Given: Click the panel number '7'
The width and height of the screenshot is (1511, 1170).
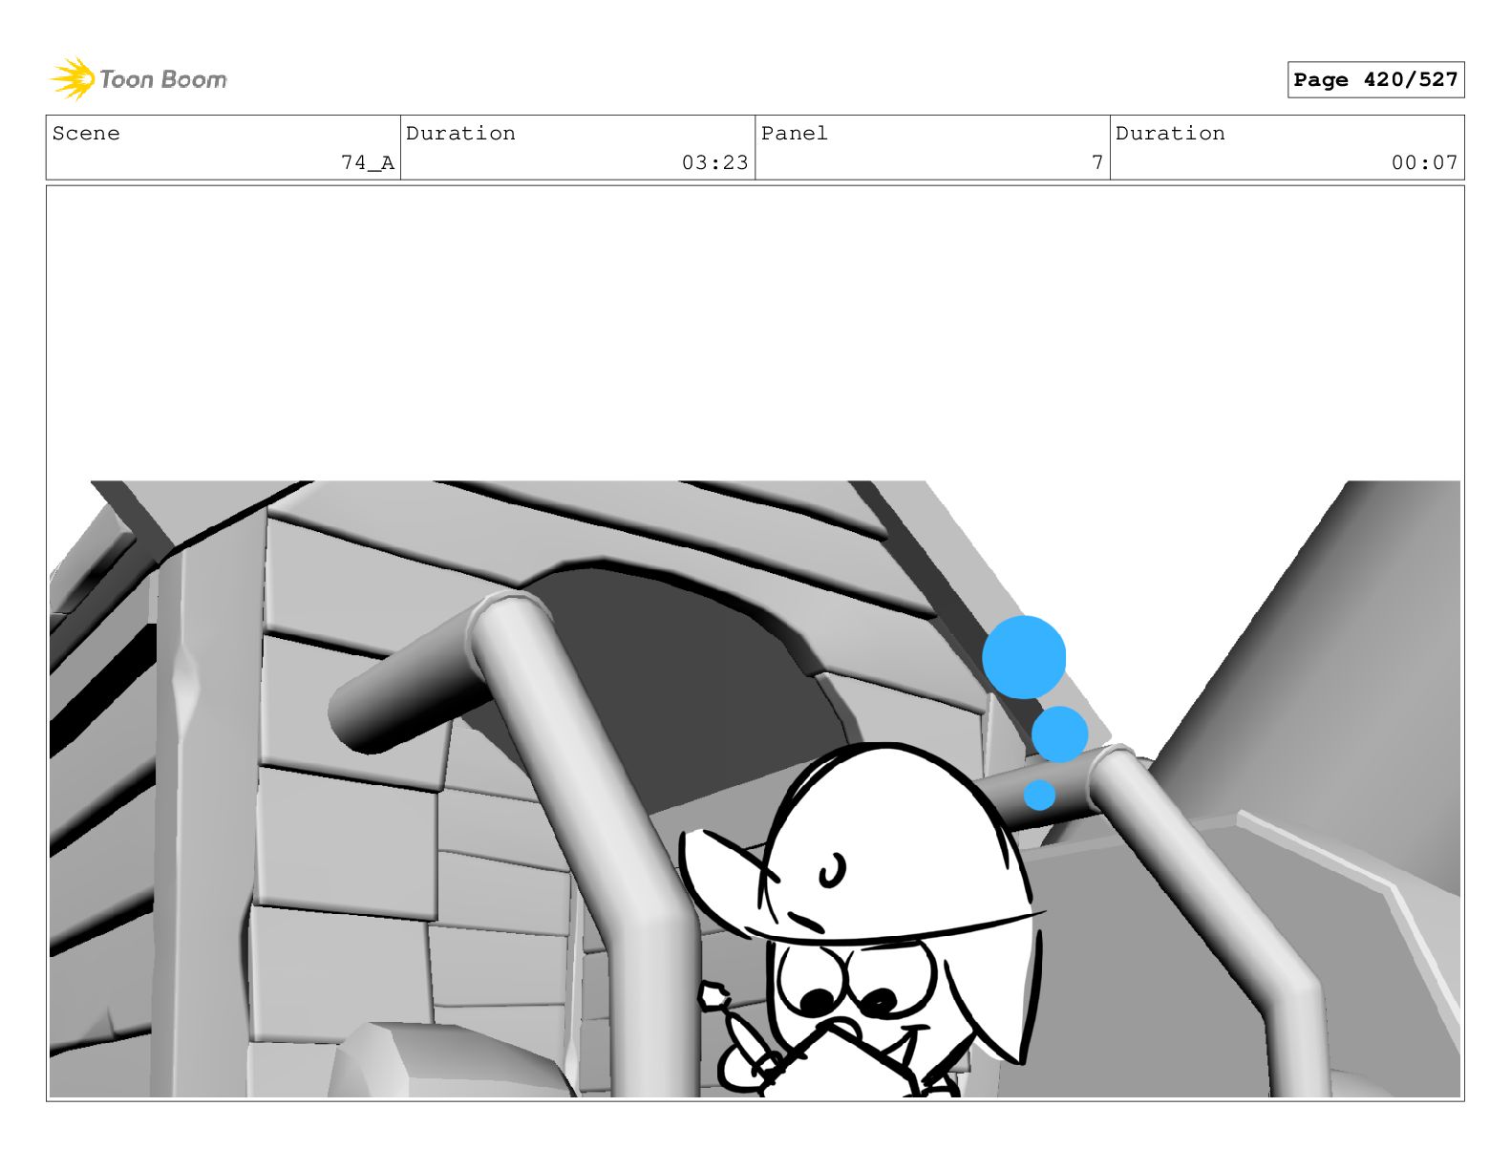Looking at the screenshot, I should pos(1097,163).
